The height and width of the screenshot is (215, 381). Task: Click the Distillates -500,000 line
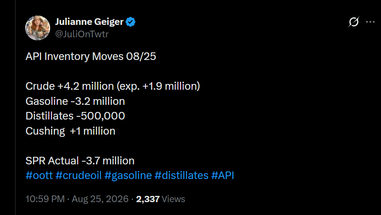(75, 116)
